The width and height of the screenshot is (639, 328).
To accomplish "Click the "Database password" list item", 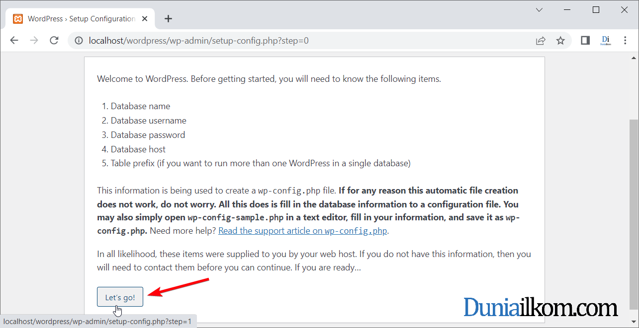I will coord(148,135).
